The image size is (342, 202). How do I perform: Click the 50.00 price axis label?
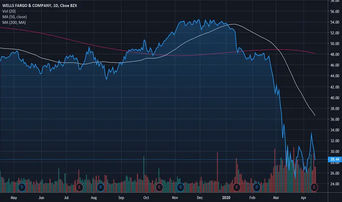pyautogui.click(x=335, y=43)
